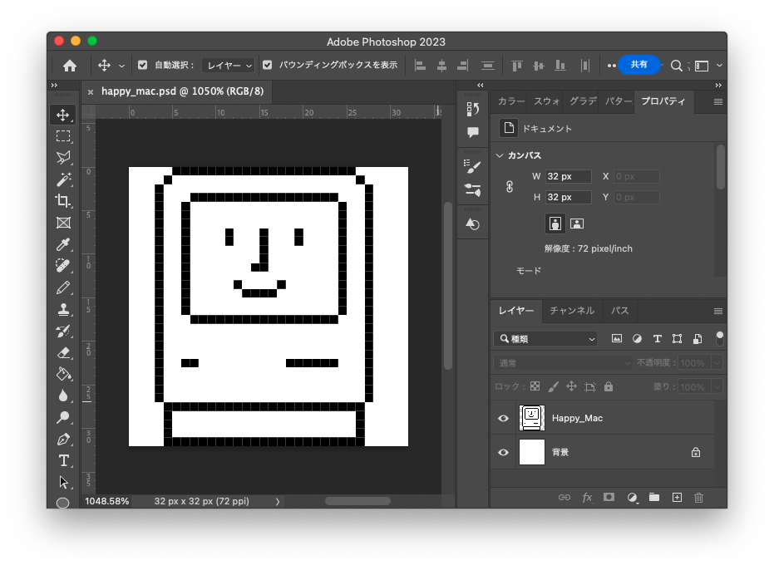Screen dimensions: 774x570
Task: Align top edges in options bar
Action: coord(517,65)
